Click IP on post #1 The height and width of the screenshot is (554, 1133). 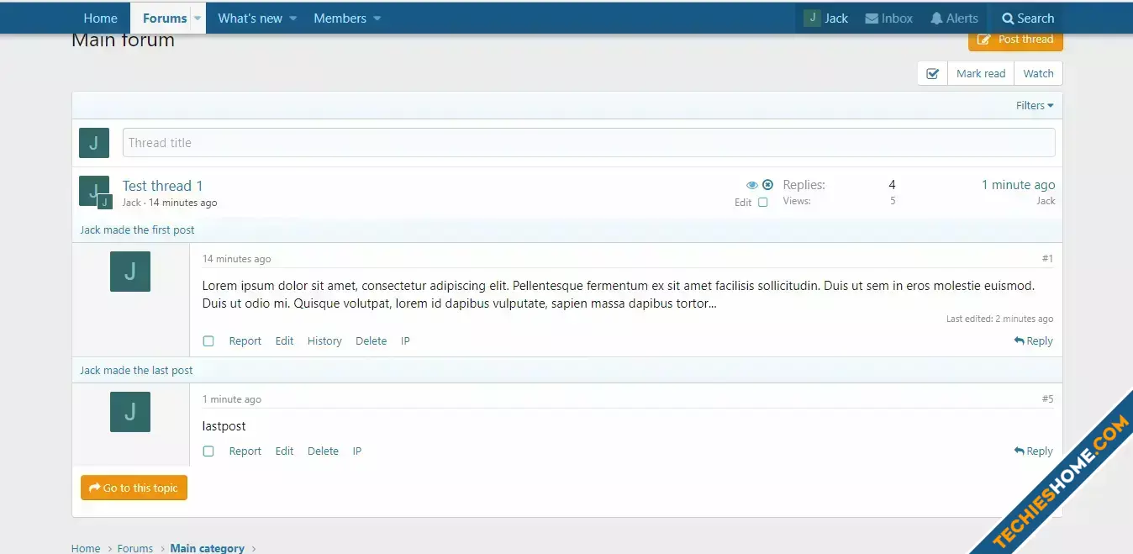405,341
